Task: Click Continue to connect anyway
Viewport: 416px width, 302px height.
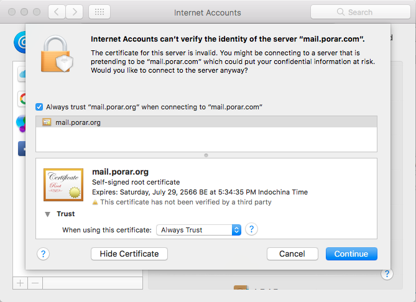Action: tap(351, 254)
